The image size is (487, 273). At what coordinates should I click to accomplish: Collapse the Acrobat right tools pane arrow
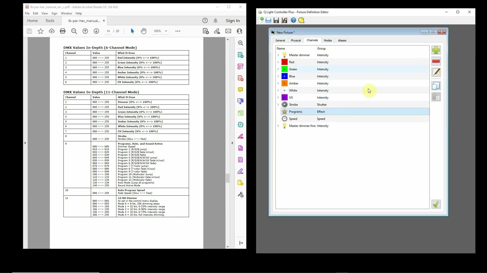coord(232,143)
